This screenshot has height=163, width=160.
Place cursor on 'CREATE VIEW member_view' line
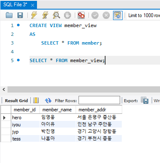click(63, 25)
